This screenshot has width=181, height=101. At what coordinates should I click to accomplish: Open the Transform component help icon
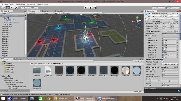click(175, 21)
